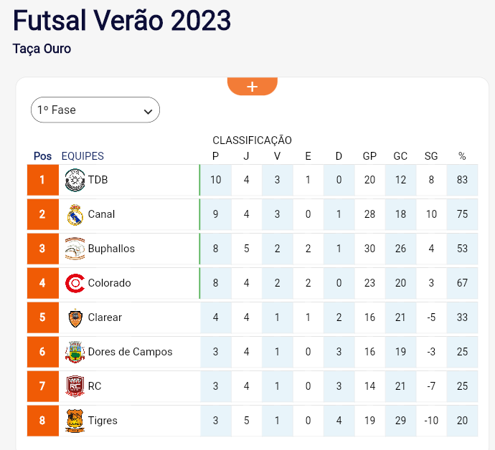The height and width of the screenshot is (450, 495).
Task: Select the EQUIPES column header
Action: pos(82,156)
